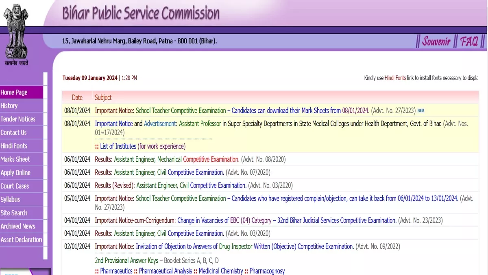The height and width of the screenshot is (275, 488).
Task: Open the FAQ link in header
Action: [x=469, y=41]
